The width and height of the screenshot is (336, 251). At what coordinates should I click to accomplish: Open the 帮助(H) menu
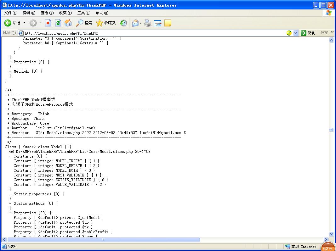(x=102, y=13)
